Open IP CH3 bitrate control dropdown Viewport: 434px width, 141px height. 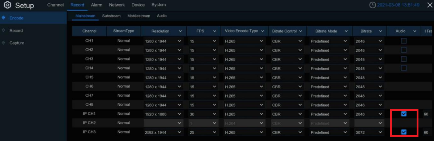[x=287, y=132]
